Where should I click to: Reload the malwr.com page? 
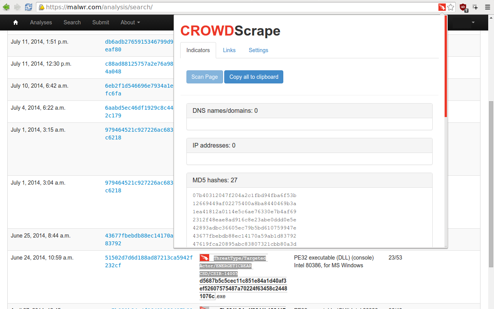point(28,7)
